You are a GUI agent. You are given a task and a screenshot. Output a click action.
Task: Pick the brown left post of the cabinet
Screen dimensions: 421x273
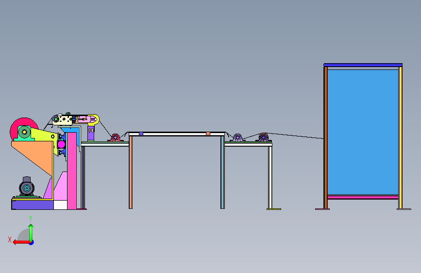click(x=325, y=137)
